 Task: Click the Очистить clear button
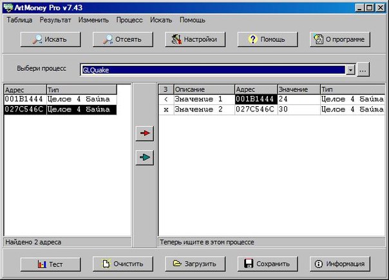pyautogui.click(x=123, y=264)
